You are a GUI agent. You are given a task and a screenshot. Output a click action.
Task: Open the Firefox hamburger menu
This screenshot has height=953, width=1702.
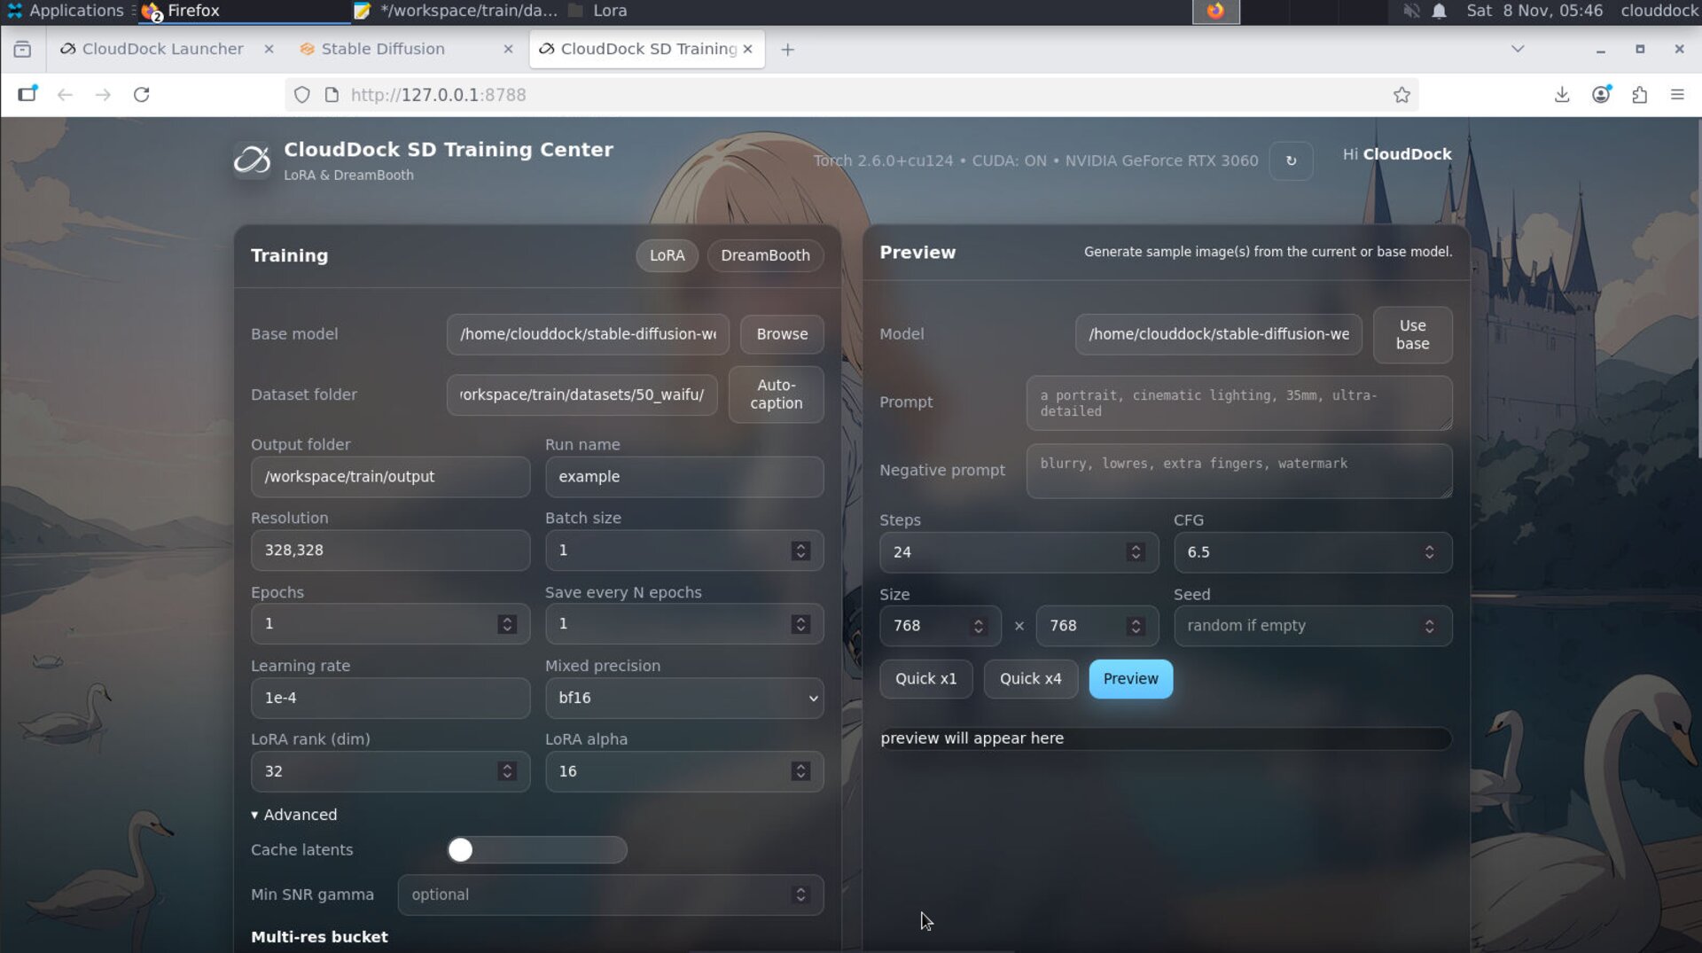pos(1677,95)
